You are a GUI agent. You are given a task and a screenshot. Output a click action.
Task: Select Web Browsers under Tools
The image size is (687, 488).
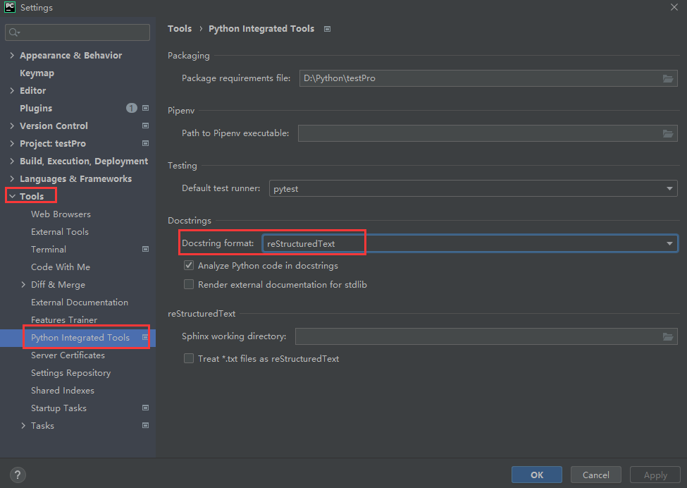click(x=61, y=214)
